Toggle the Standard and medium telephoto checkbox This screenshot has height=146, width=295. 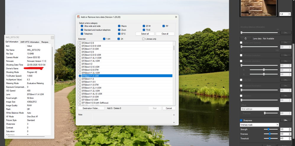pos(82,30)
